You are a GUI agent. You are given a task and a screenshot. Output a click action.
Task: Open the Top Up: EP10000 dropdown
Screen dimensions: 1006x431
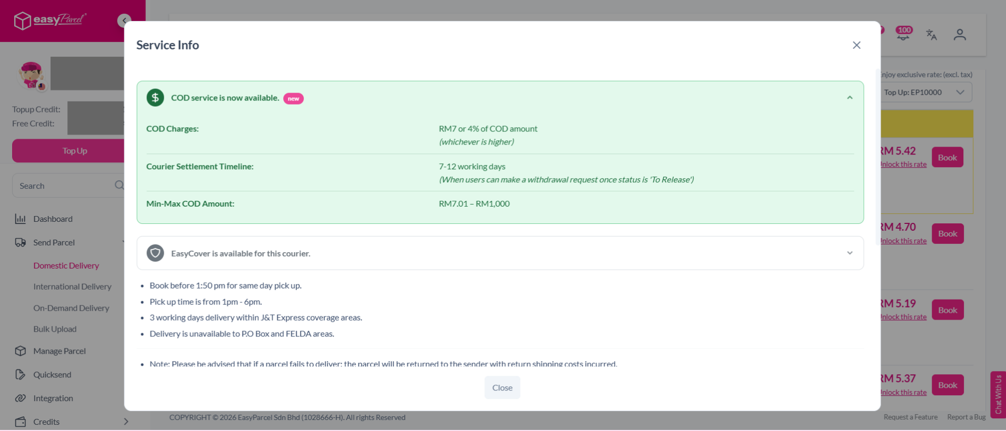[926, 93]
